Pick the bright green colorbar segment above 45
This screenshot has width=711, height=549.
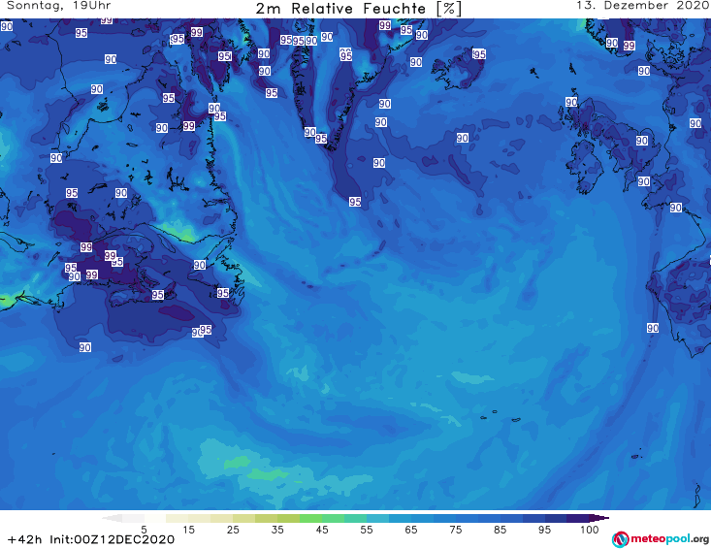point(311,518)
